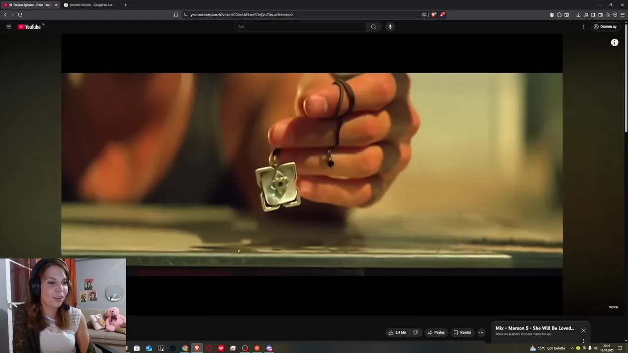The height and width of the screenshot is (353, 628).
Task: Click the page vertical scrollbar
Action: [626, 78]
